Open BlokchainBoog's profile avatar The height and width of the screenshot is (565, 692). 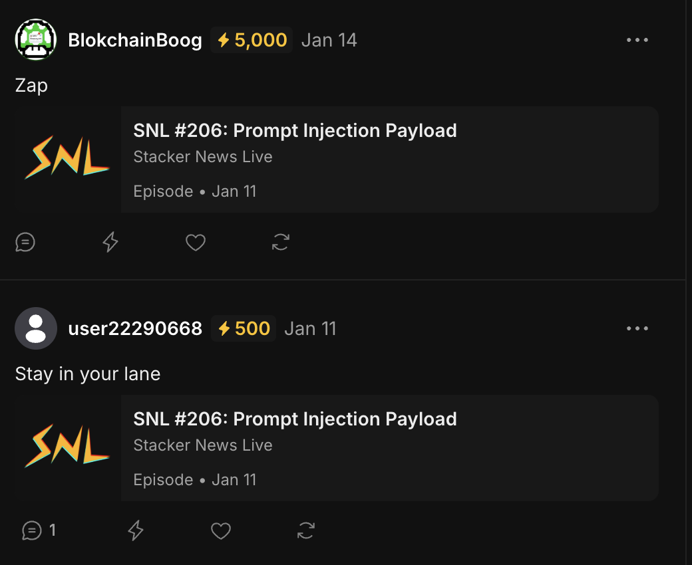tap(36, 40)
